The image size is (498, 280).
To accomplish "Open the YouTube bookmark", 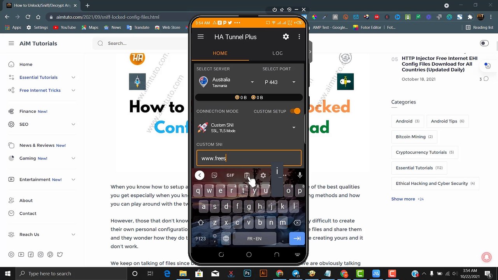I will [x=65, y=27].
